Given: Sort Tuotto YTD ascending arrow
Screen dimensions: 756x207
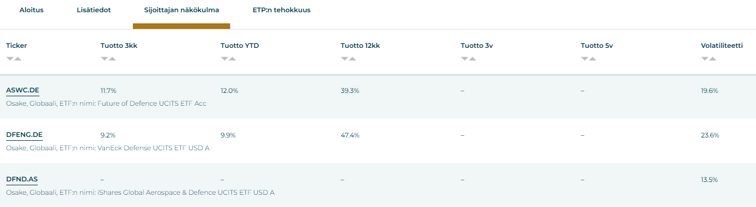Looking at the screenshot, I should [232, 58].
